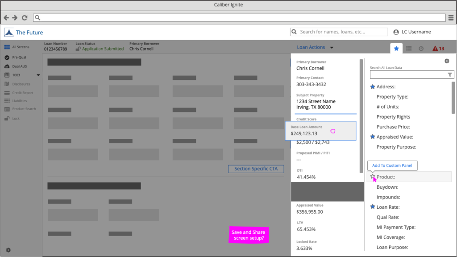
Task: Click the Search All Loan Data field
Action: click(408, 75)
